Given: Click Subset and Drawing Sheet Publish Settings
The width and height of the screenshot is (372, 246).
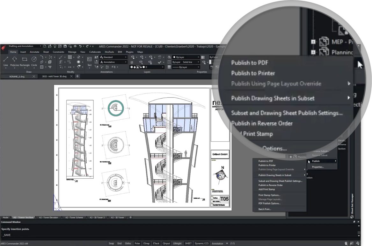Looking at the screenshot, I should (x=280, y=181).
